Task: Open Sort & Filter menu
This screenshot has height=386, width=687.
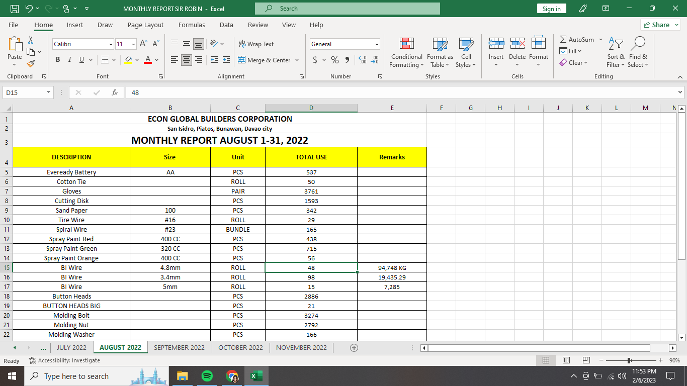Action: pyautogui.click(x=616, y=52)
